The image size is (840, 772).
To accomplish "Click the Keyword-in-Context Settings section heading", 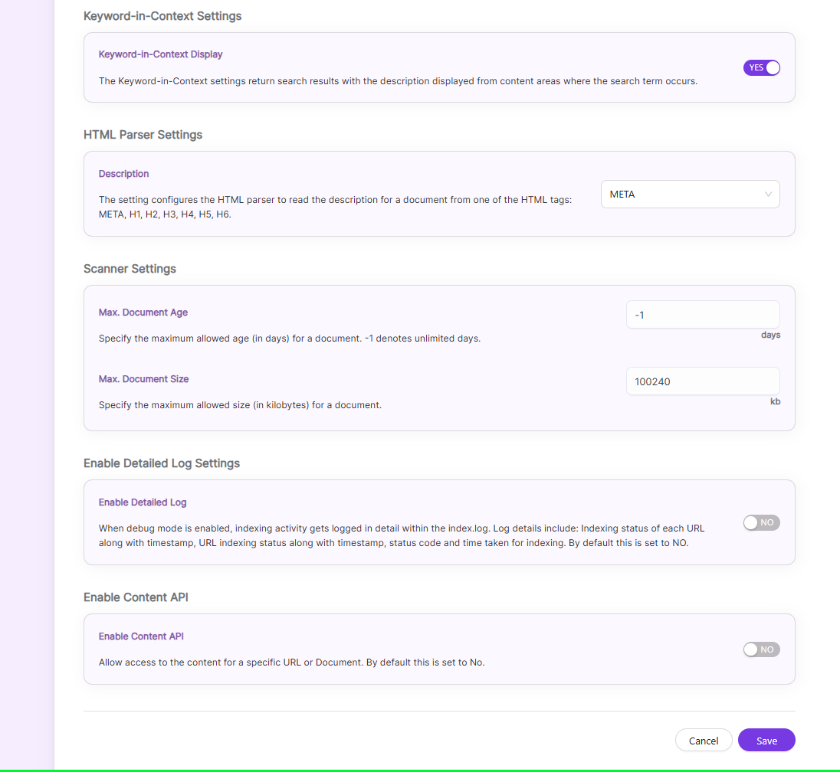I will 162,16.
